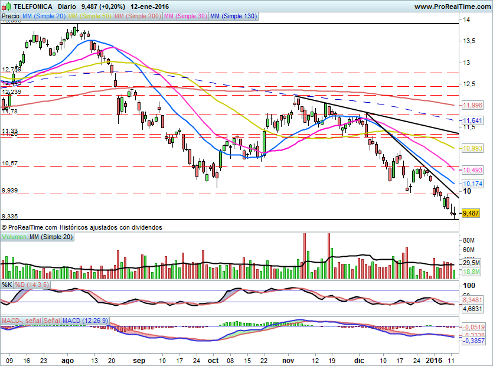Click the 9,335 bottom level label
The height and width of the screenshot is (366, 493).
[10, 216]
